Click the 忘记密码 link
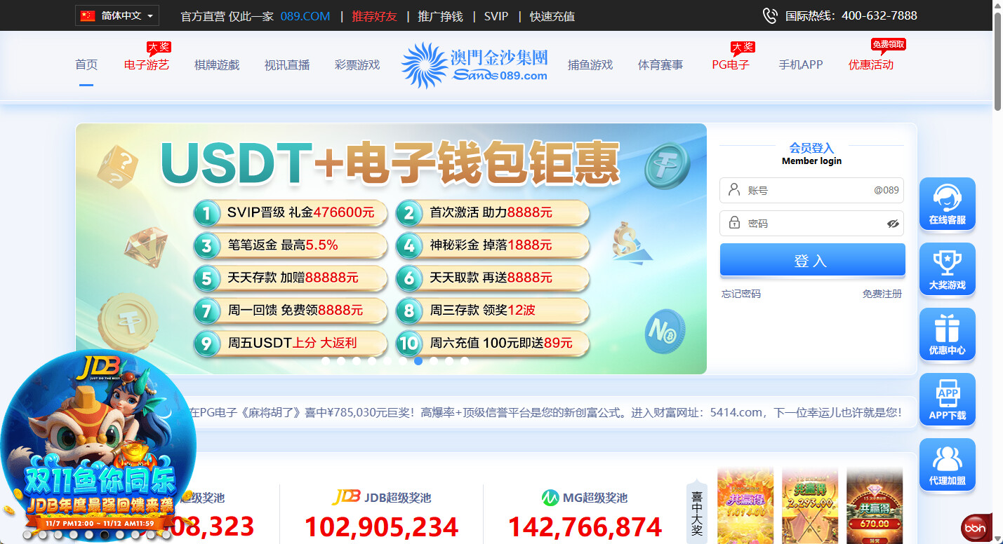This screenshot has height=544, width=1003. coord(741,294)
